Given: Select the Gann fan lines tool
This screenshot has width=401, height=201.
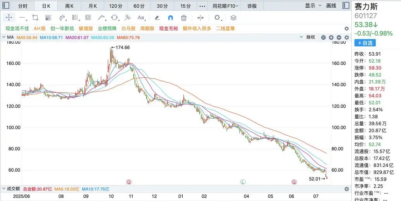Looking at the screenshot, I should click(48, 17).
